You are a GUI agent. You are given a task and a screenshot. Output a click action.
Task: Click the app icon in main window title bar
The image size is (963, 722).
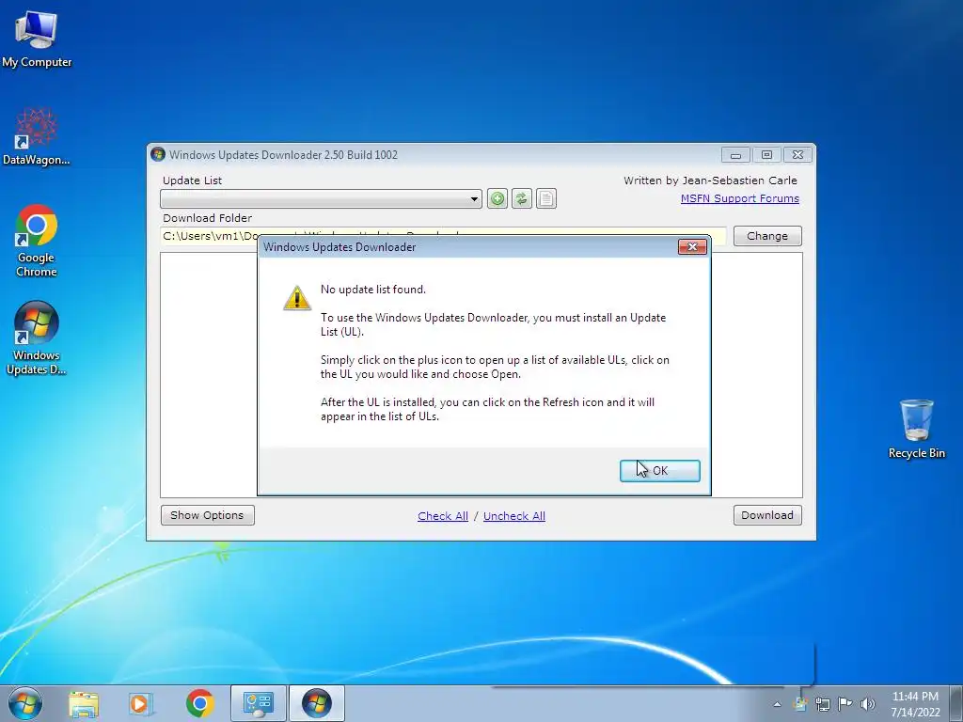click(158, 154)
